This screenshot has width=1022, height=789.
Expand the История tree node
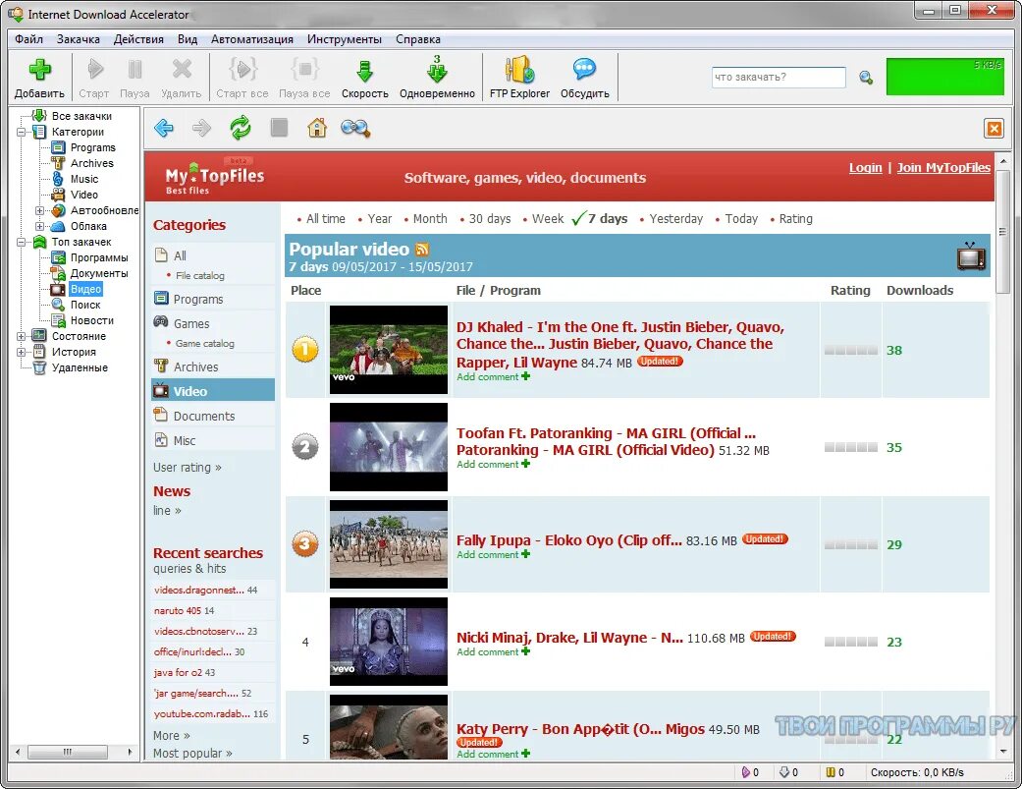(21, 352)
